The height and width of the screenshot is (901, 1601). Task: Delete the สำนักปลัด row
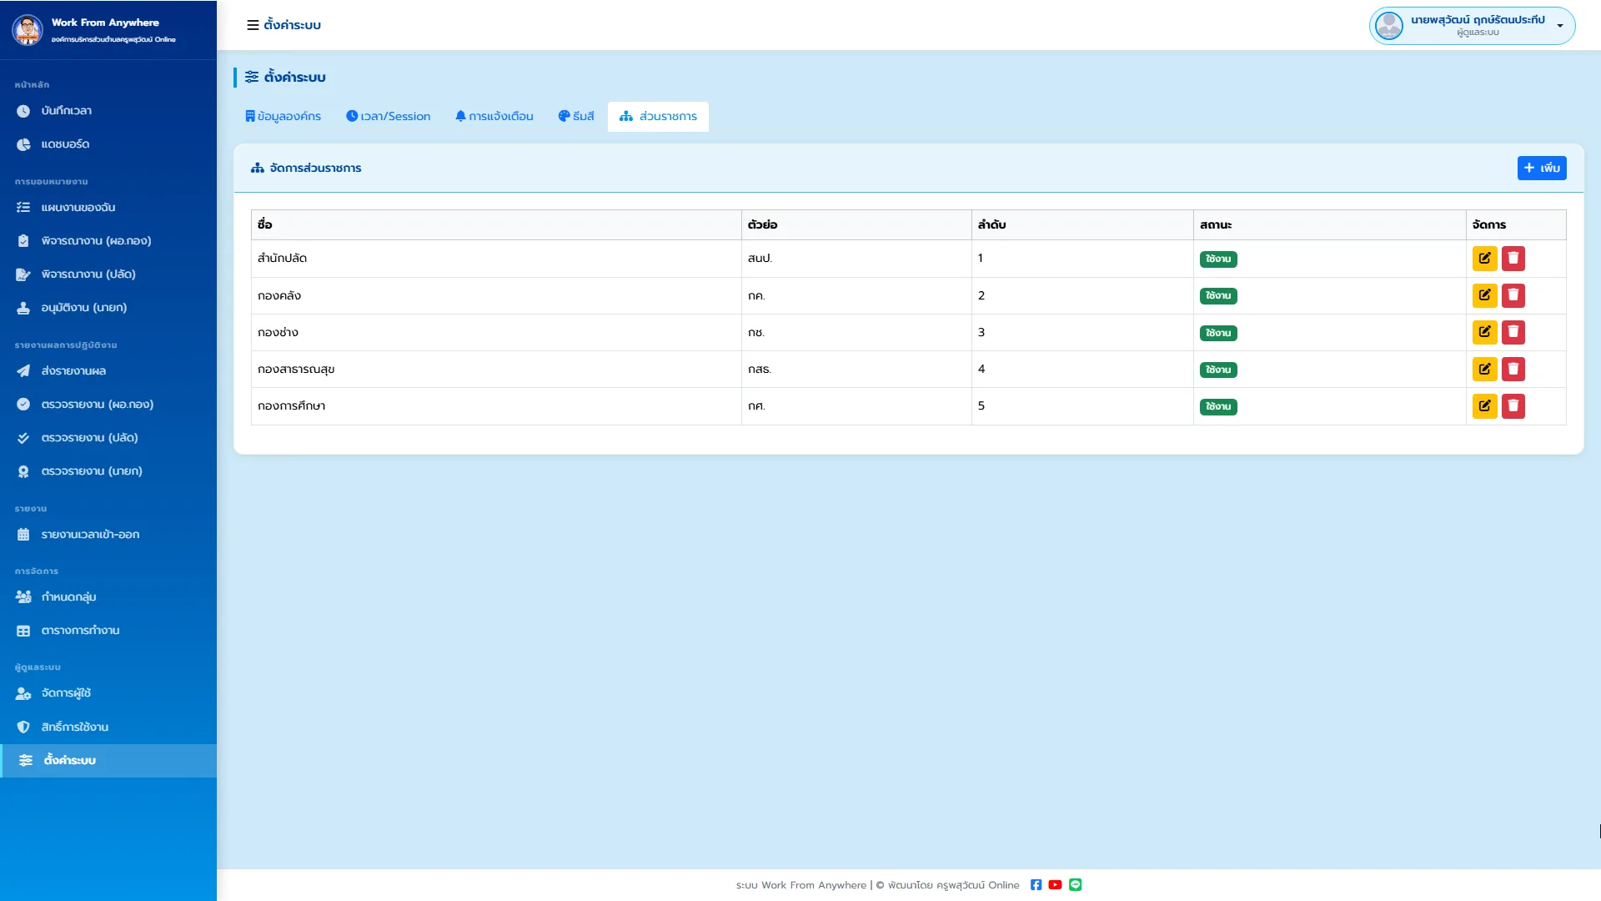pos(1513,259)
